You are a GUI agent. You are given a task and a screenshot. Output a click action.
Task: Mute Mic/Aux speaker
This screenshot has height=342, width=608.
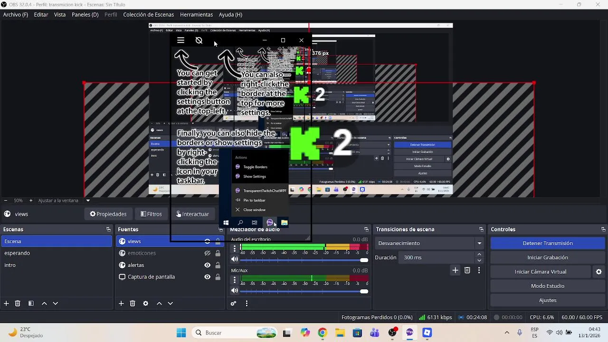tap(235, 291)
